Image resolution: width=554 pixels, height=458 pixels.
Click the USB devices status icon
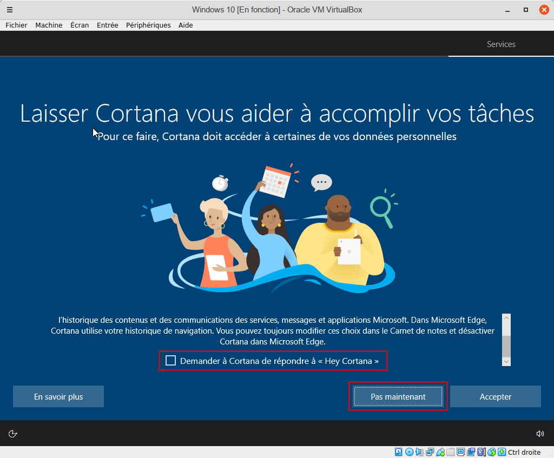pyautogui.click(x=440, y=452)
